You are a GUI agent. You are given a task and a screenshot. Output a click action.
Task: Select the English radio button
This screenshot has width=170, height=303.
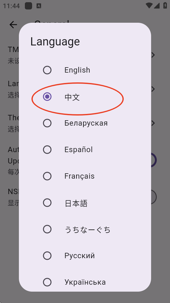(x=47, y=70)
